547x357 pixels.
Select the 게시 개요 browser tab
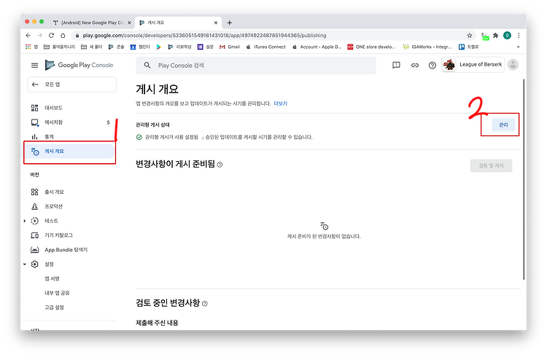(178, 23)
